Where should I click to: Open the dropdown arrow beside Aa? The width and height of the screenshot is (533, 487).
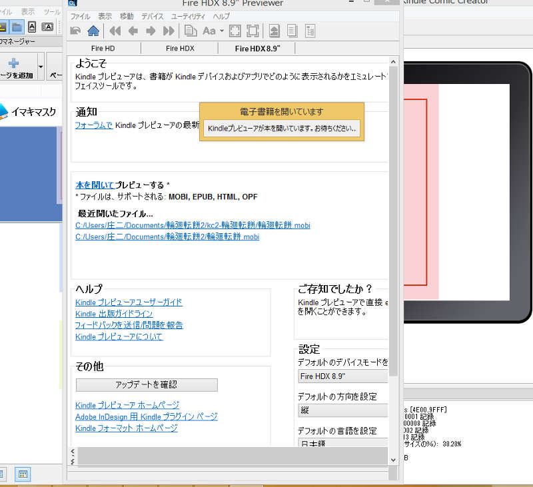(222, 31)
